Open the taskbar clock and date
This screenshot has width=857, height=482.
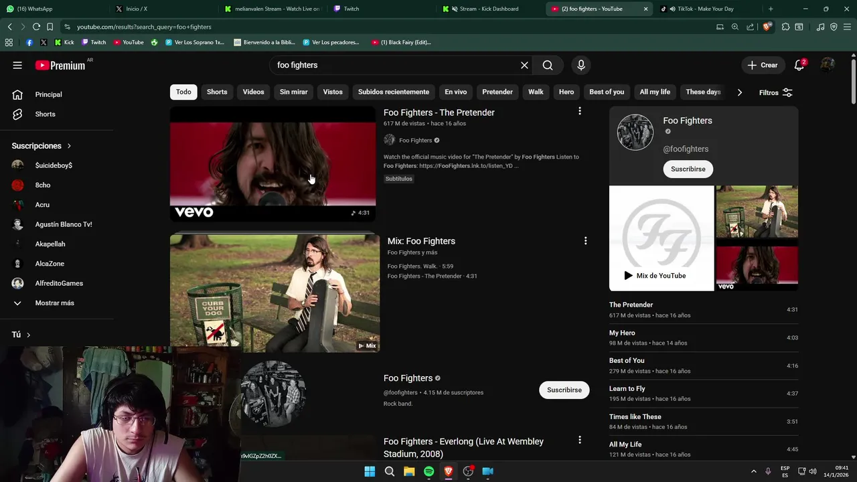pos(837,471)
